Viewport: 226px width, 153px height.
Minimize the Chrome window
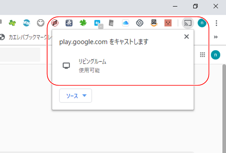tap(175, 6)
